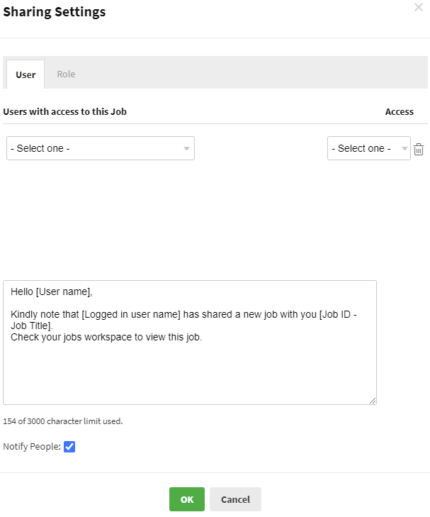Viewport: 430px width, 517px height.
Task: Uncheck the Notify People checkbox
Action: pos(69,447)
